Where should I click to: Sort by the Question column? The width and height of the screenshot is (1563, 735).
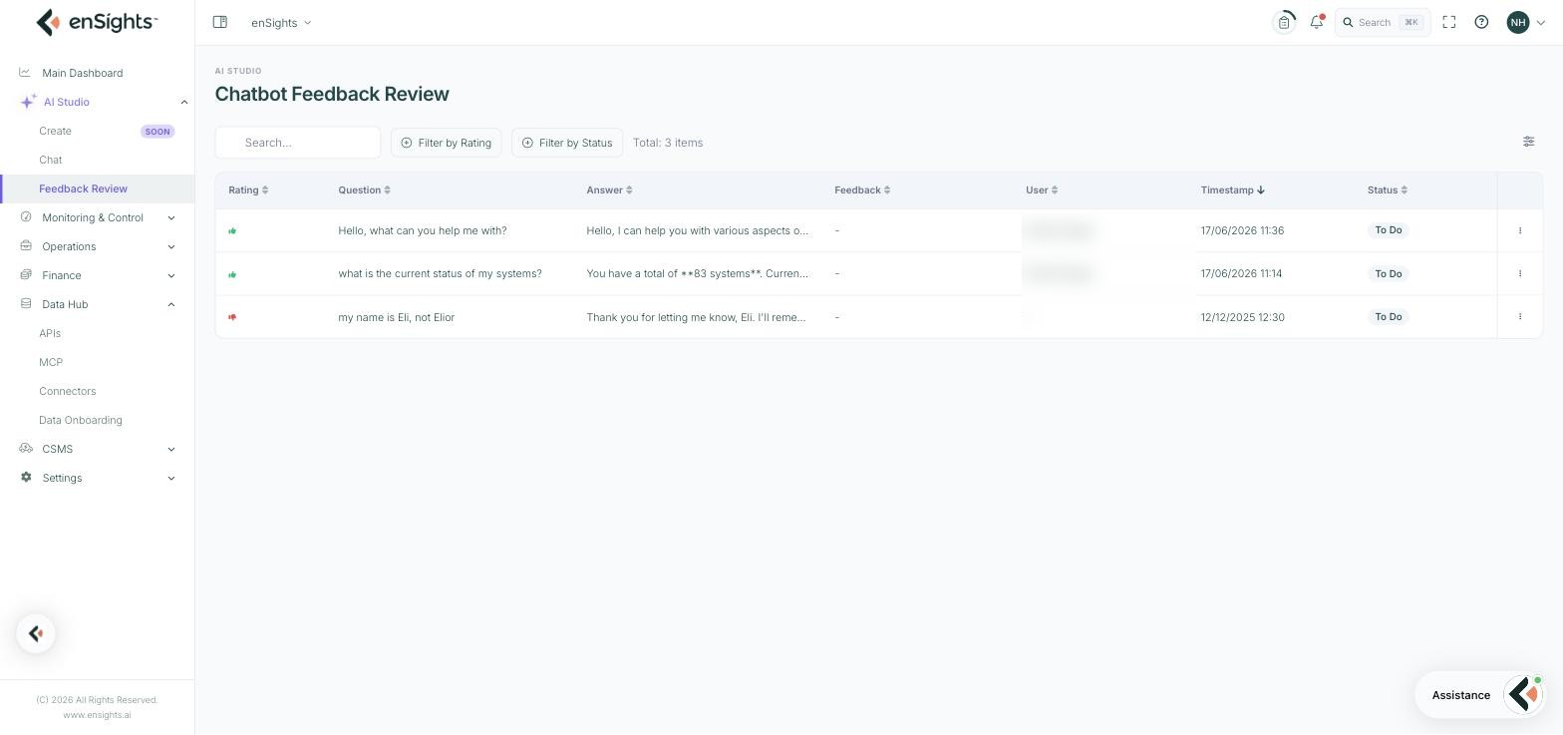364,189
